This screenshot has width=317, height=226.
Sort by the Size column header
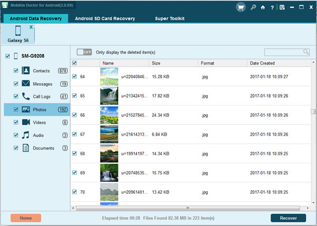click(x=173, y=63)
